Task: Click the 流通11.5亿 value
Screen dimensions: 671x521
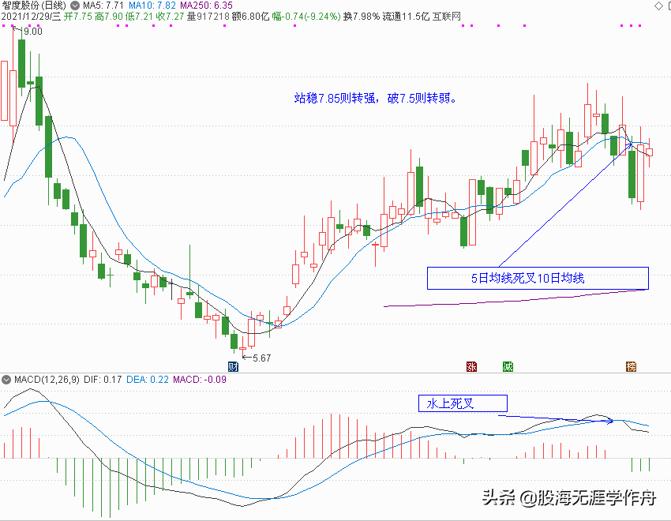Action: point(406,17)
